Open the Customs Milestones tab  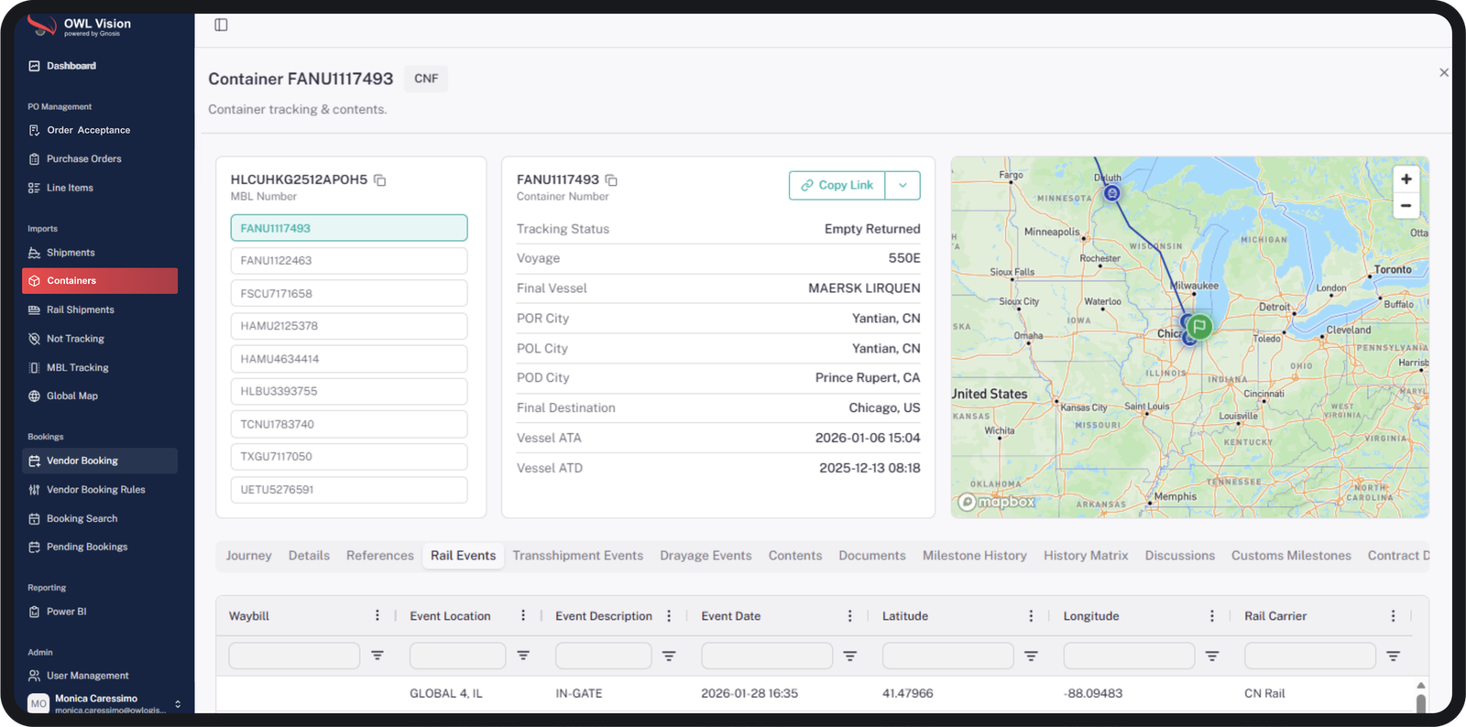1291,556
